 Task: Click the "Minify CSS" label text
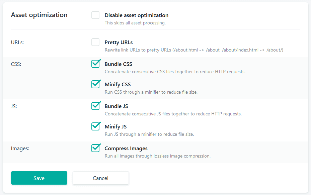coord(118,84)
